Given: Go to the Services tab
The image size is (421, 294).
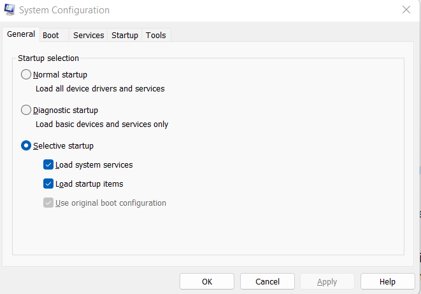Looking at the screenshot, I should click(89, 36).
